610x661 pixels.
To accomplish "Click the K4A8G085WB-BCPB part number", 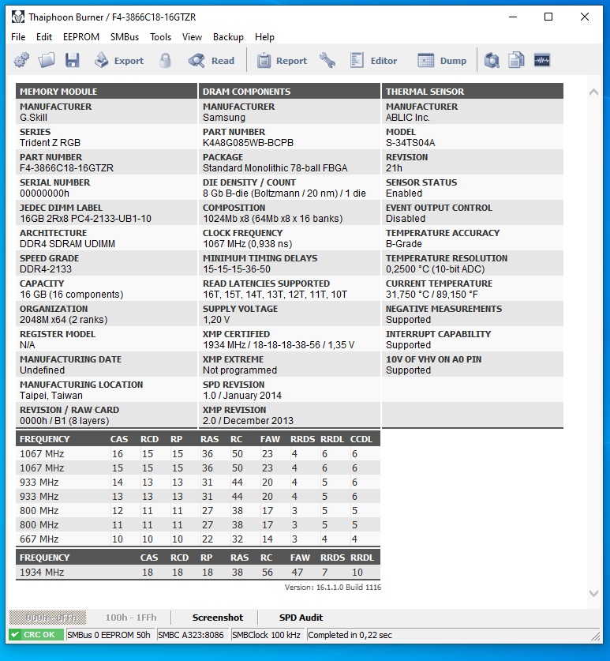I will pos(248,143).
